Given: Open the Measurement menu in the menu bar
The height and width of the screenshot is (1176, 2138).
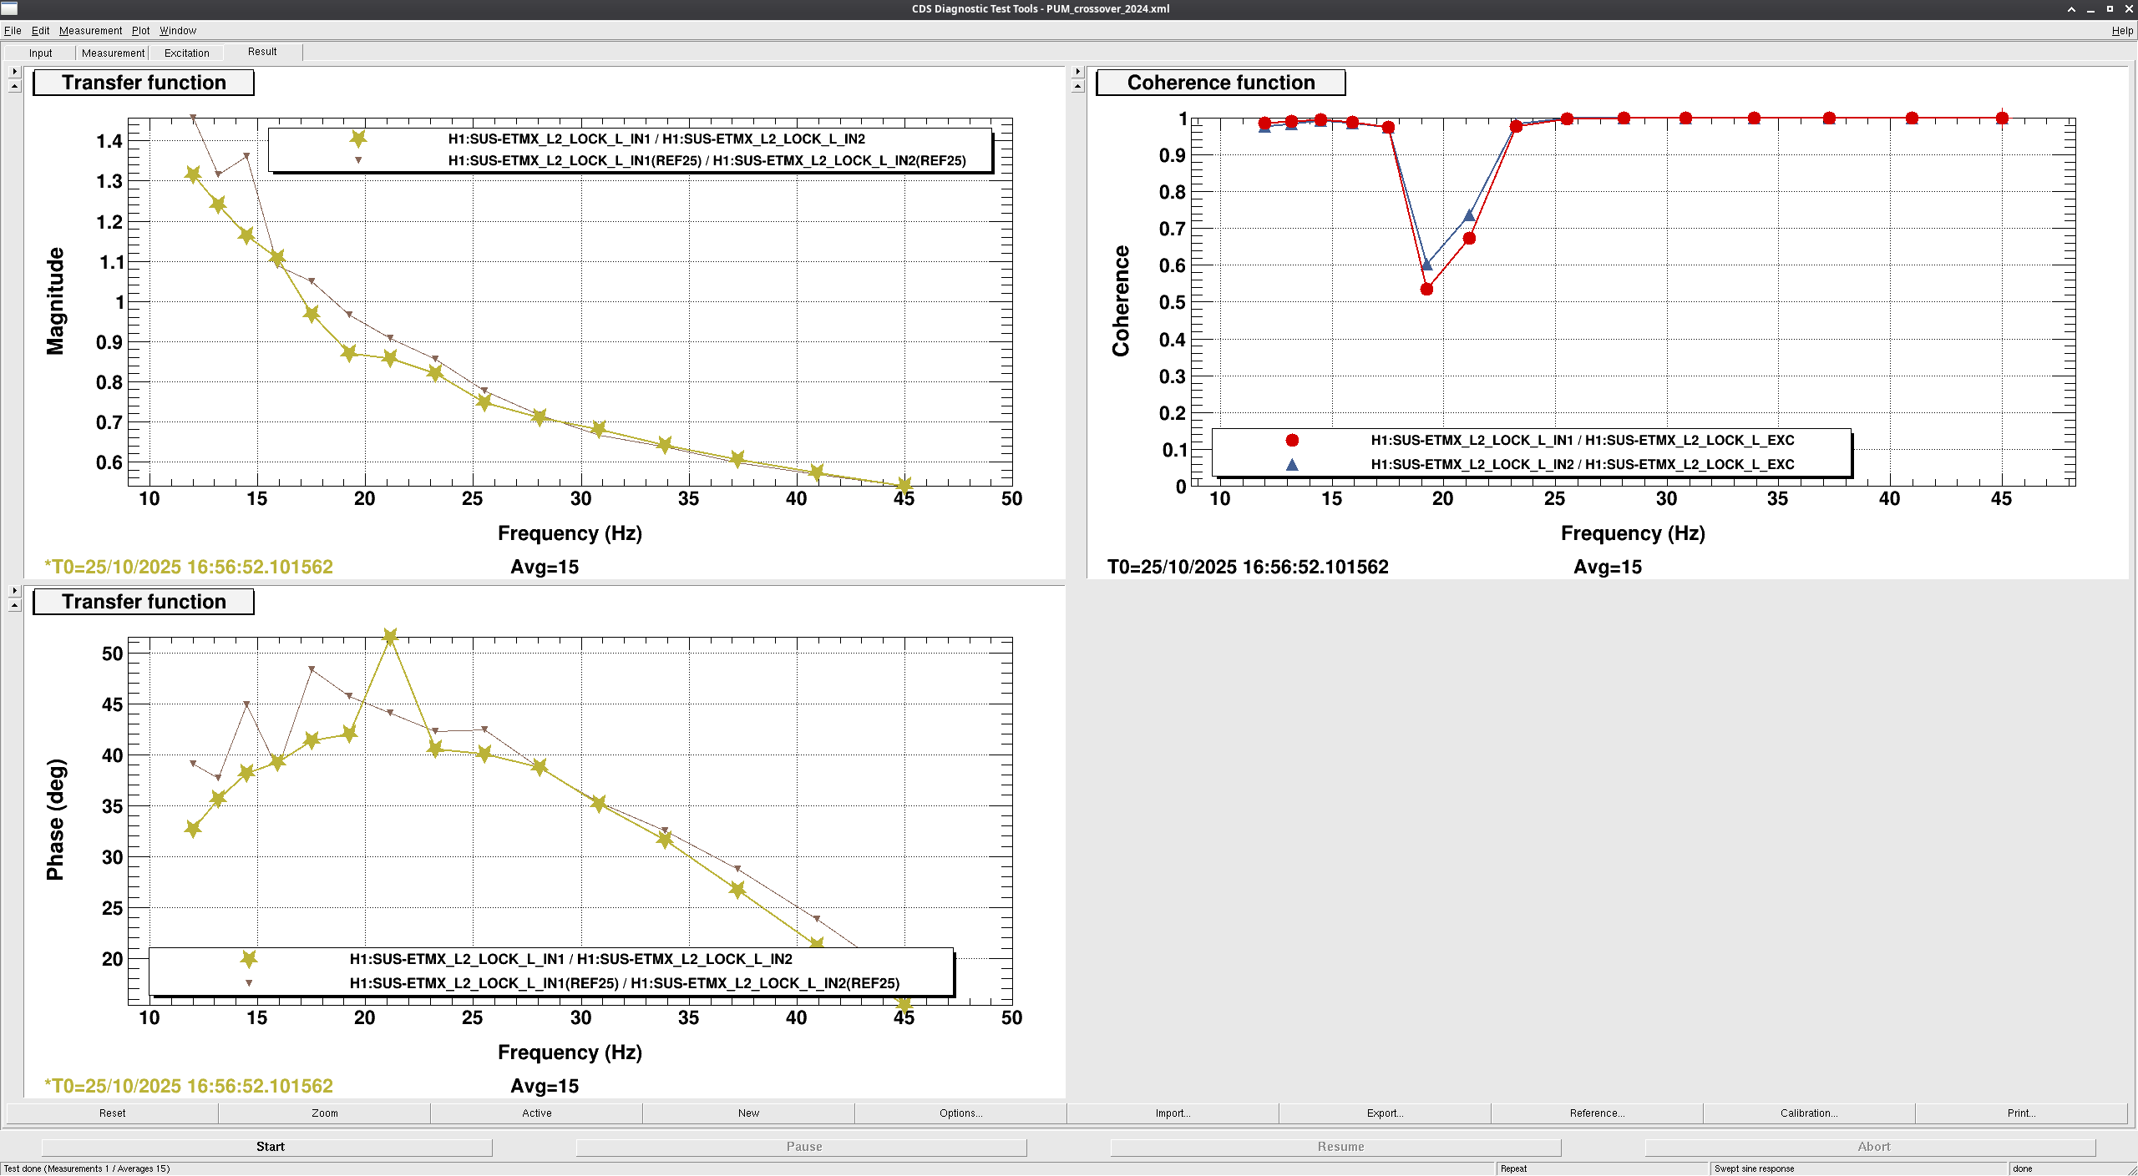Looking at the screenshot, I should tap(90, 31).
